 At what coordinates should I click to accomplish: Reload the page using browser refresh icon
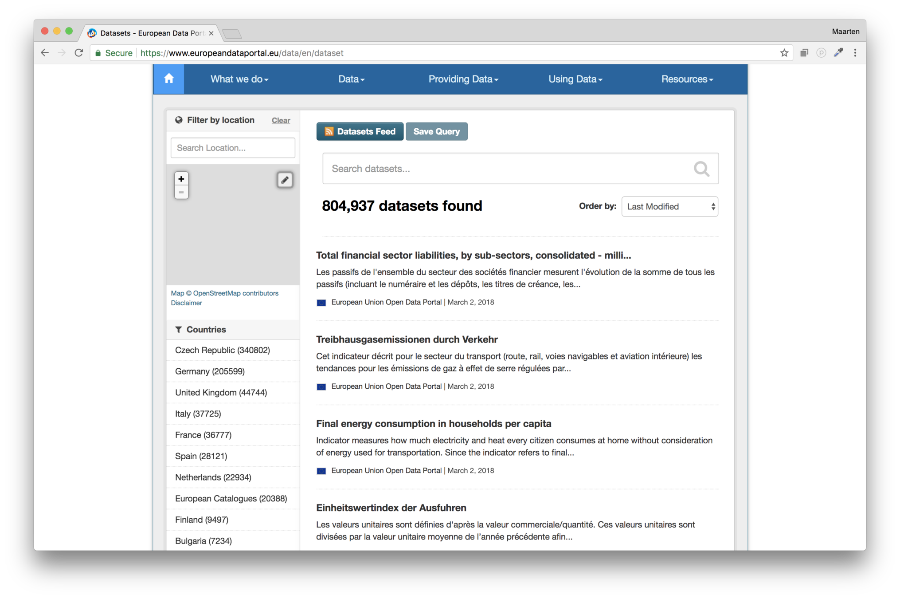(x=79, y=53)
